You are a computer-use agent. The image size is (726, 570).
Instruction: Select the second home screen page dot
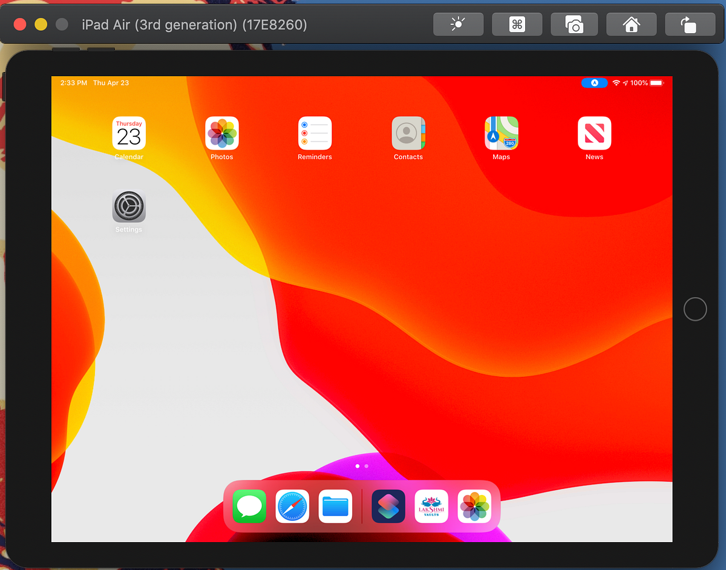click(x=366, y=466)
